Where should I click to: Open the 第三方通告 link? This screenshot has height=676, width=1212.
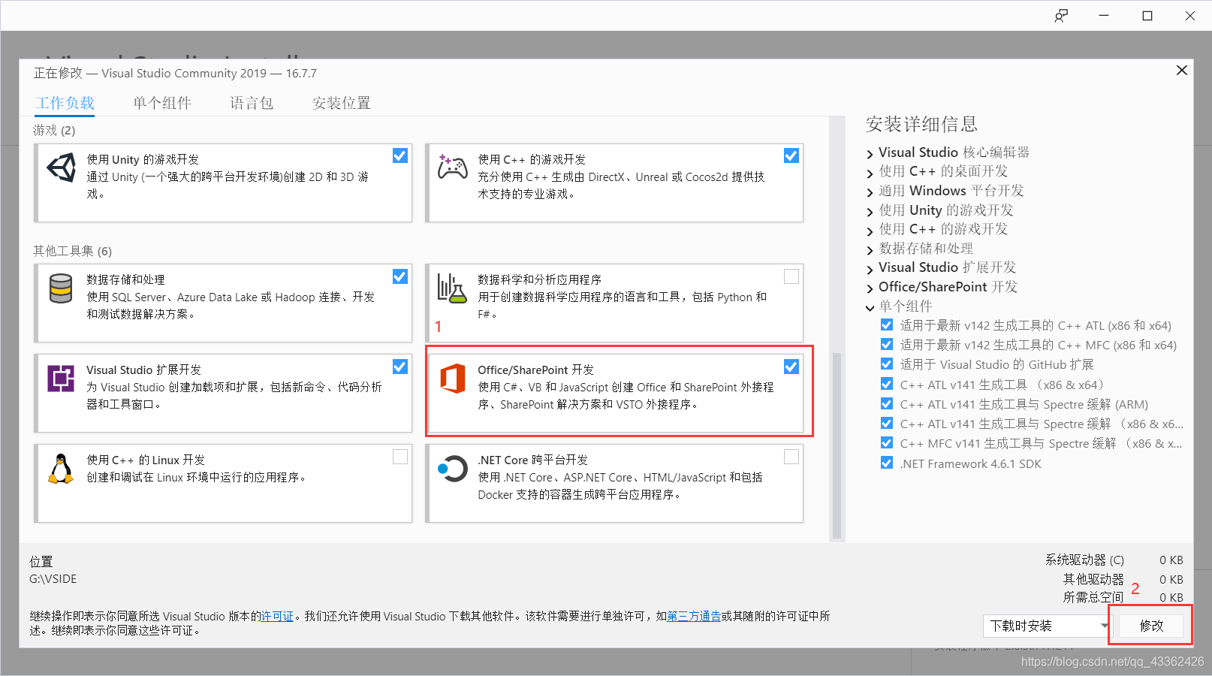click(x=694, y=616)
